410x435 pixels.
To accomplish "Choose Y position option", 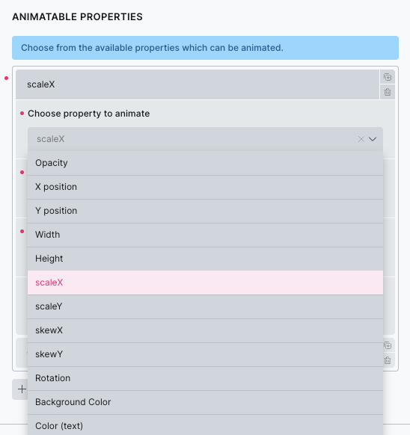I will 205,211.
